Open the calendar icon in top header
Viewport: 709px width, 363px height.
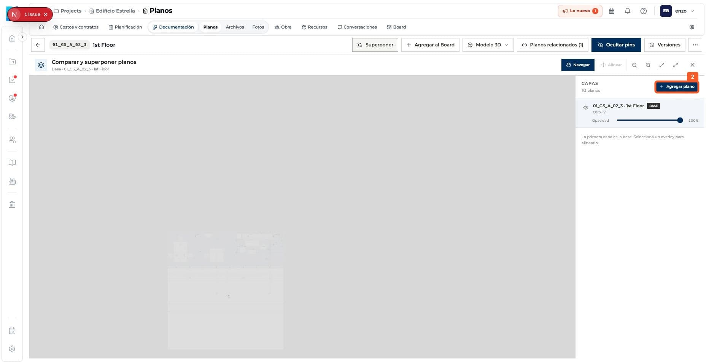coord(612,11)
